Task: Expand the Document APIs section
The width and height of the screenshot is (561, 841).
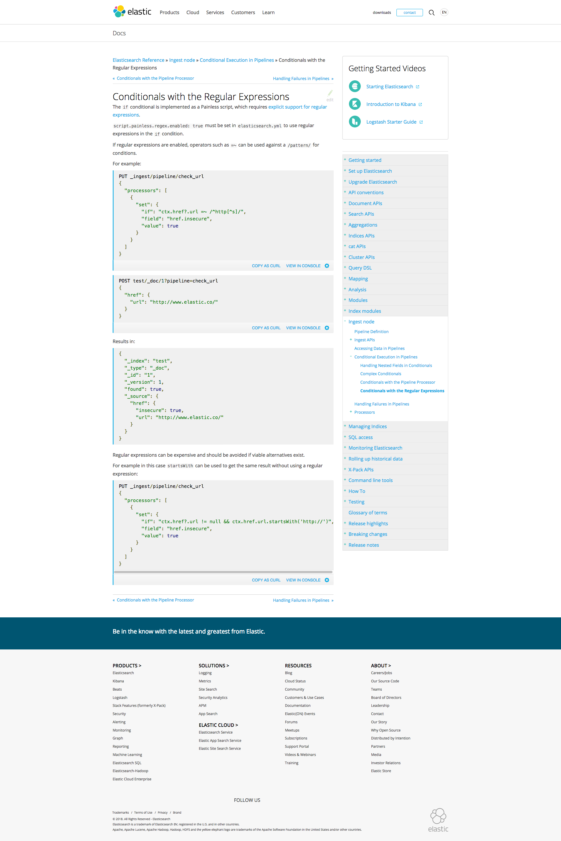Action: [345, 203]
